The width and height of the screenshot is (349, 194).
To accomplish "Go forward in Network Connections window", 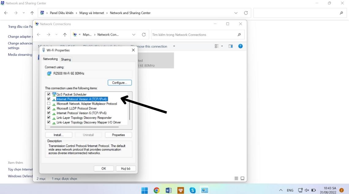I will 48,35.
